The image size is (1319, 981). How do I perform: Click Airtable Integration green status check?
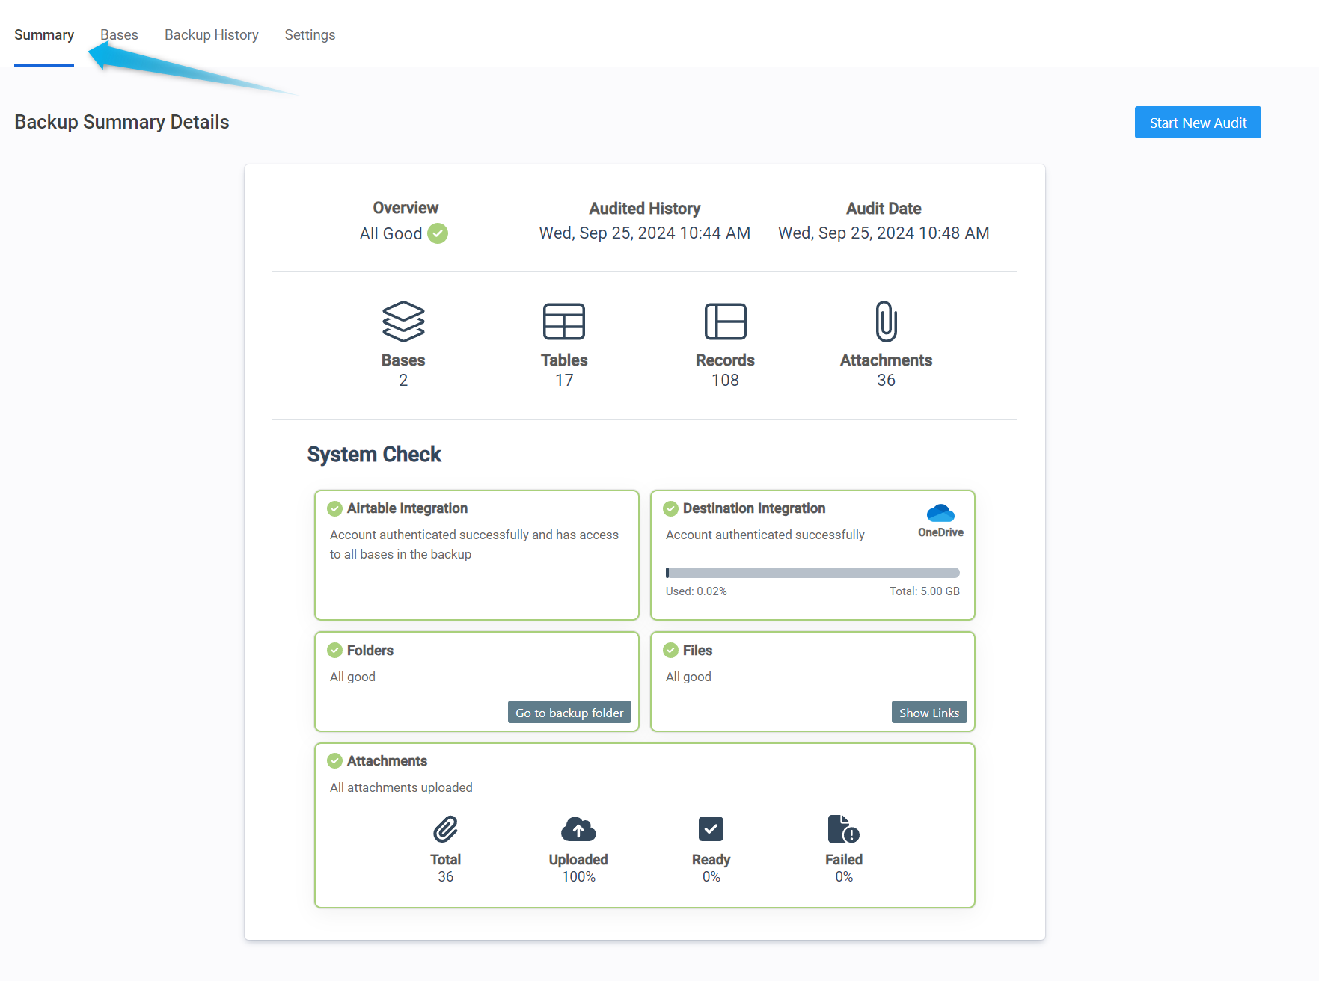(335, 508)
